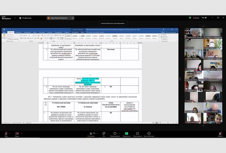Turn on the video camera

tap(17, 134)
